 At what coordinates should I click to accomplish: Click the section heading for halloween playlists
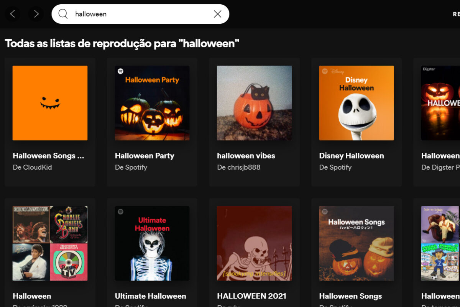(x=122, y=43)
